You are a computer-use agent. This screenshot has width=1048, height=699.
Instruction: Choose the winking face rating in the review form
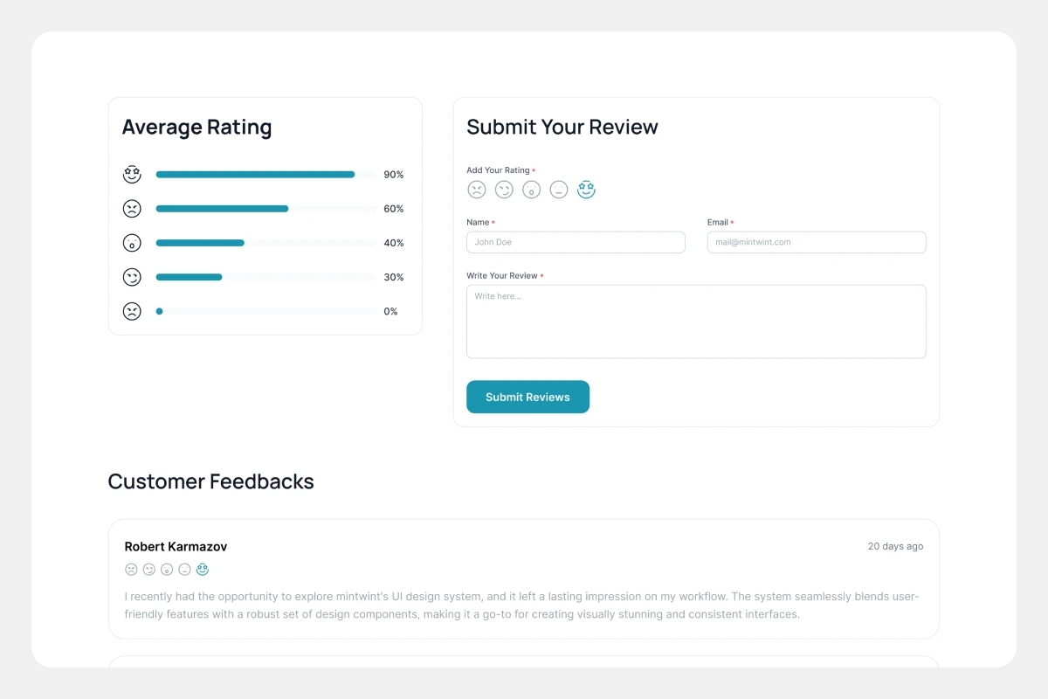tap(504, 190)
